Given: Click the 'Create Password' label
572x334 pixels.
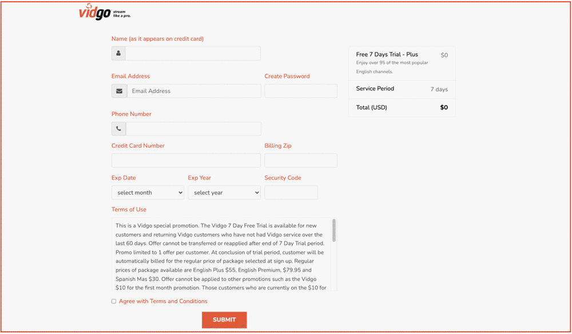Looking at the screenshot, I should [287, 76].
